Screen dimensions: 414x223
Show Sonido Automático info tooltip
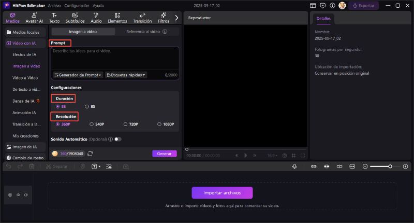pyautogui.click(x=110, y=139)
